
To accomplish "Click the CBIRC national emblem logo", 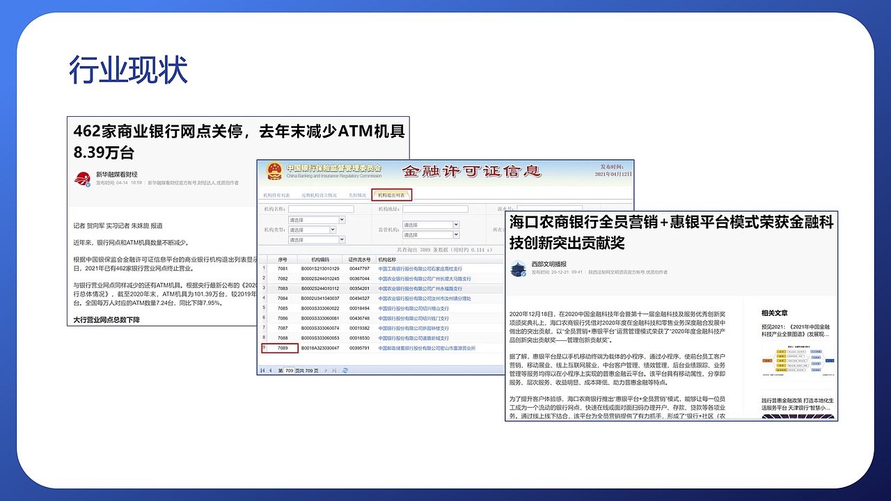I will coord(274,172).
